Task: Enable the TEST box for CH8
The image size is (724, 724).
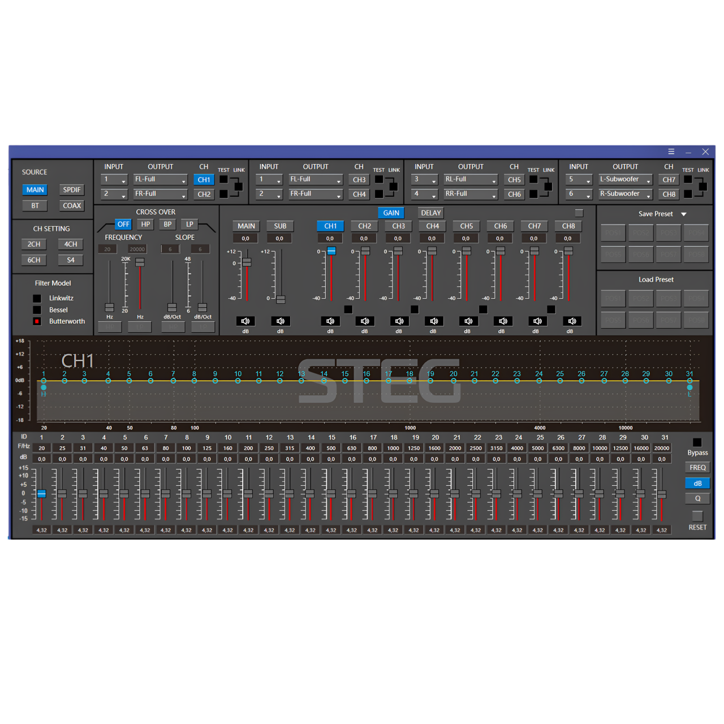Action: 688,194
